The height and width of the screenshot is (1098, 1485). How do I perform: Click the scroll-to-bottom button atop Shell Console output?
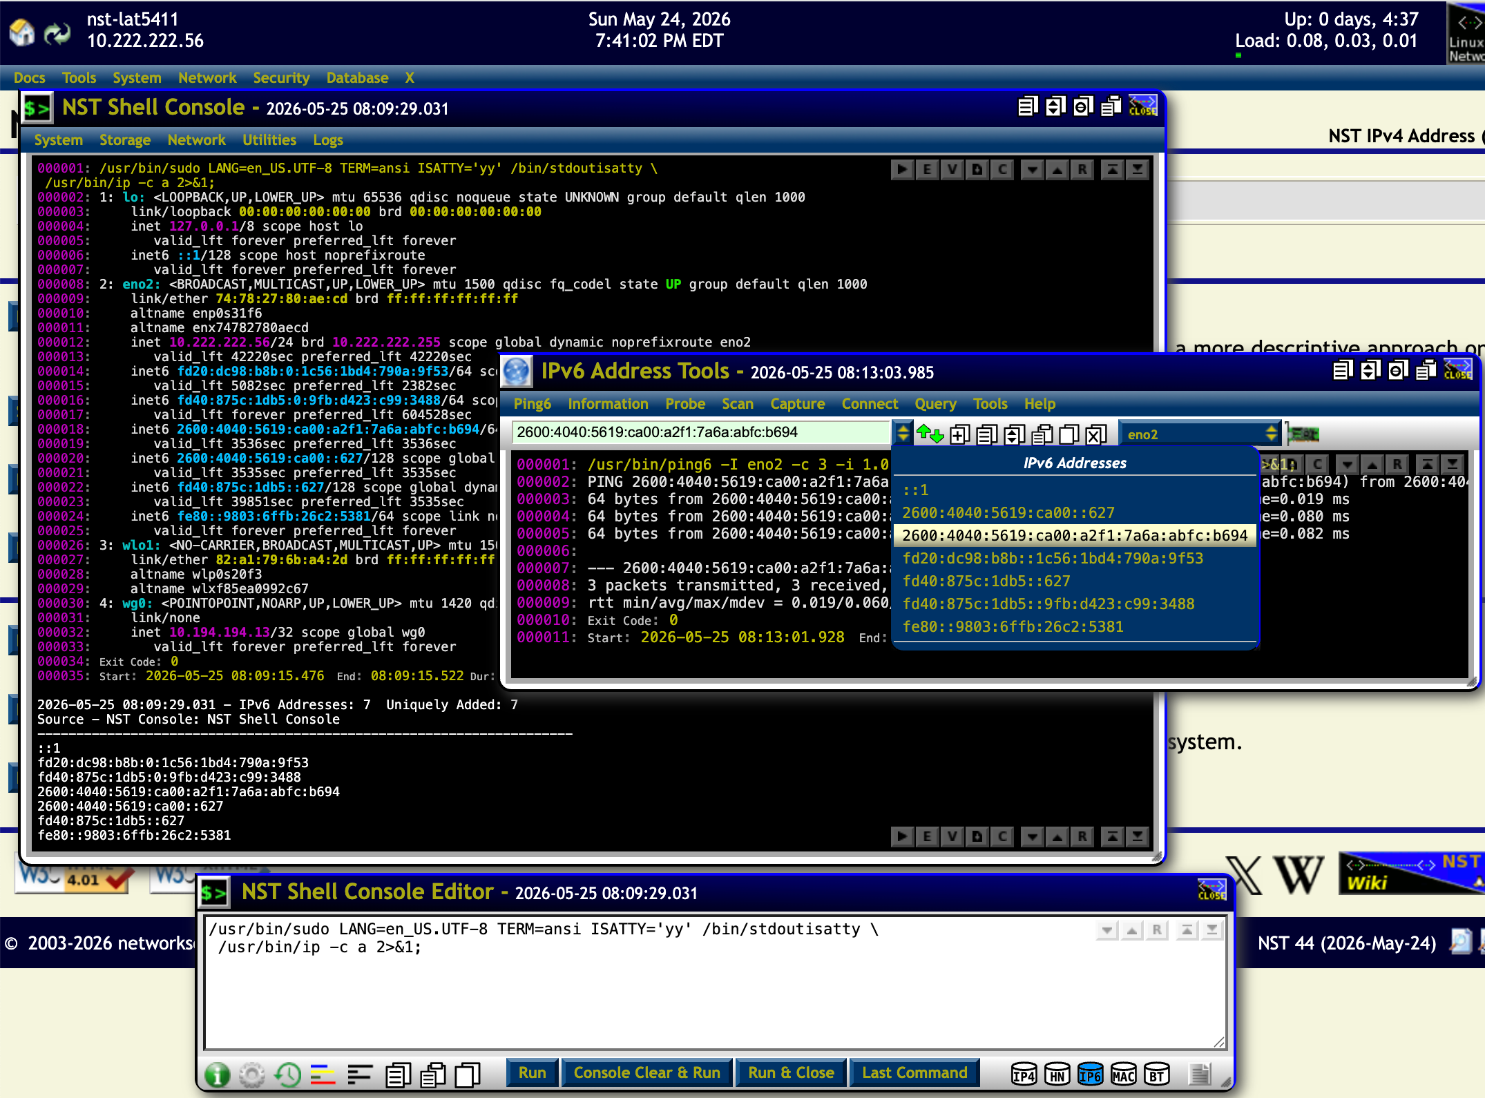click(x=1138, y=169)
